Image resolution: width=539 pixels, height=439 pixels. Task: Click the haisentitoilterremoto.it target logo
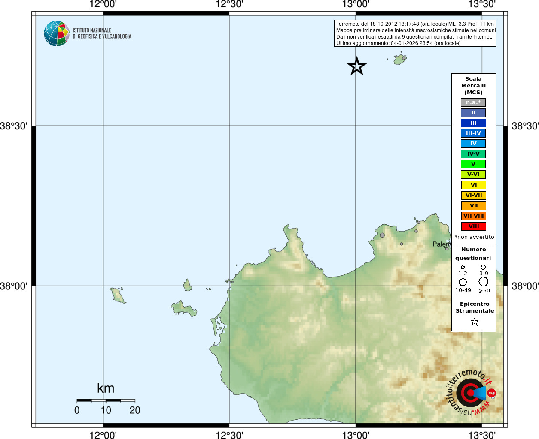[471, 392]
